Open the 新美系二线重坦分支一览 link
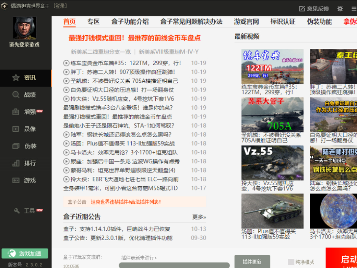 click(101, 52)
